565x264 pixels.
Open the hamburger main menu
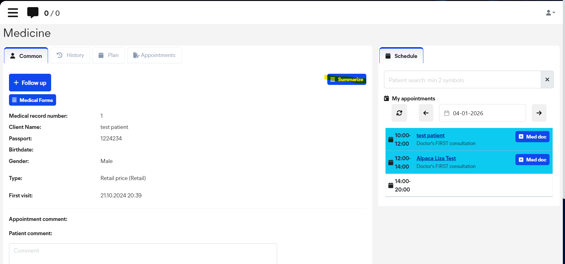(13, 13)
